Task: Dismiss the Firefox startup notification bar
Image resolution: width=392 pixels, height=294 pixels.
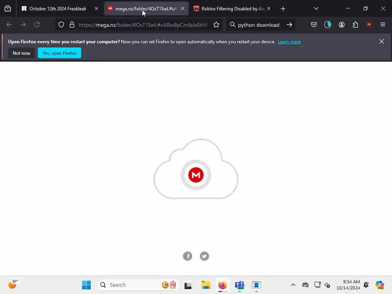Action: click(x=382, y=41)
